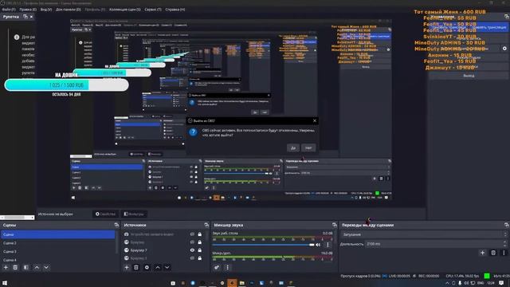
Task: Open transition properties three-dot menu
Action: point(504,253)
